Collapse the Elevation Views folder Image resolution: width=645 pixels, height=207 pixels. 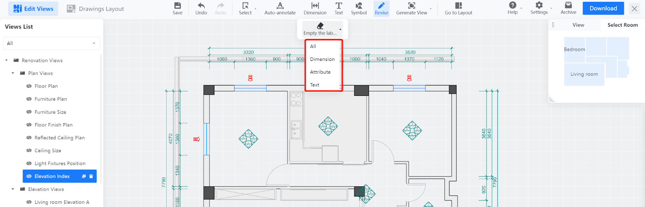click(x=13, y=189)
